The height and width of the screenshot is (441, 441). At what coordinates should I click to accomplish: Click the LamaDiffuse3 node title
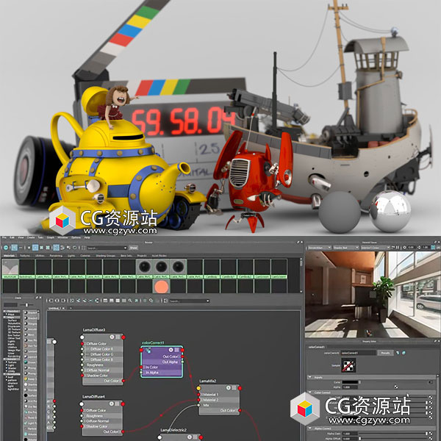click(x=94, y=329)
